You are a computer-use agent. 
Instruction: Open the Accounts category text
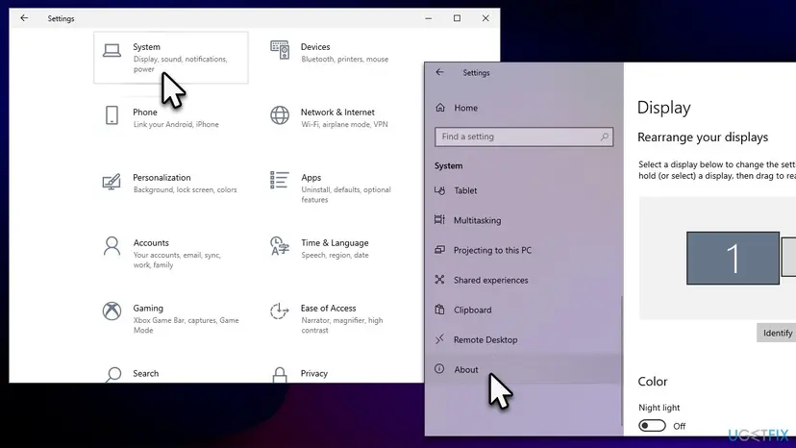[151, 243]
